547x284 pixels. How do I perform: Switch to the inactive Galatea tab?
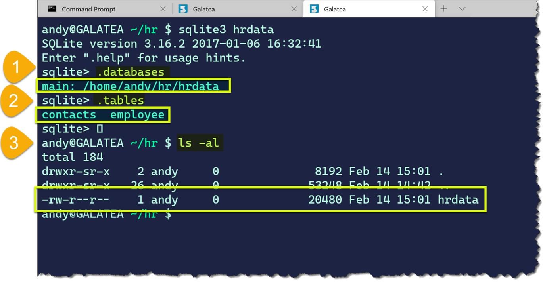[203, 9]
